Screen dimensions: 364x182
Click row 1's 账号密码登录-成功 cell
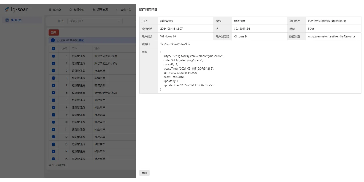pos(106,56)
